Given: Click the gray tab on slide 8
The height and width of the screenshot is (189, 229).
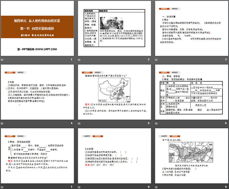Looking at the screenshot, I should pos(87,136).
